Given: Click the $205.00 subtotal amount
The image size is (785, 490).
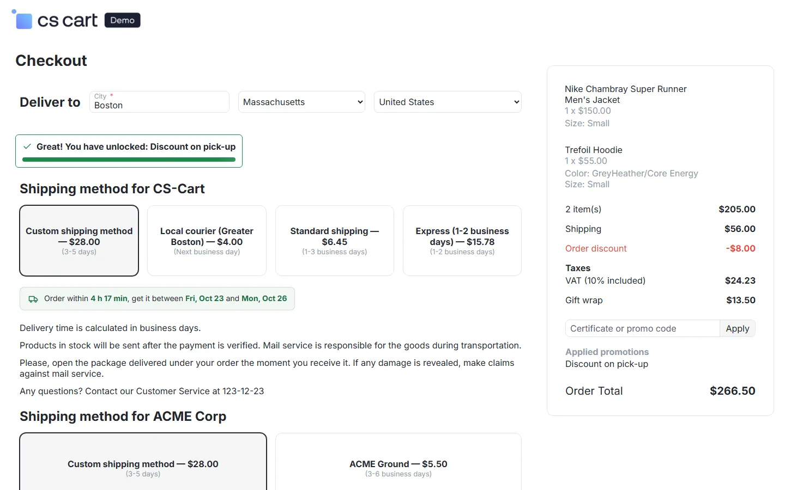Looking at the screenshot, I should 737,209.
